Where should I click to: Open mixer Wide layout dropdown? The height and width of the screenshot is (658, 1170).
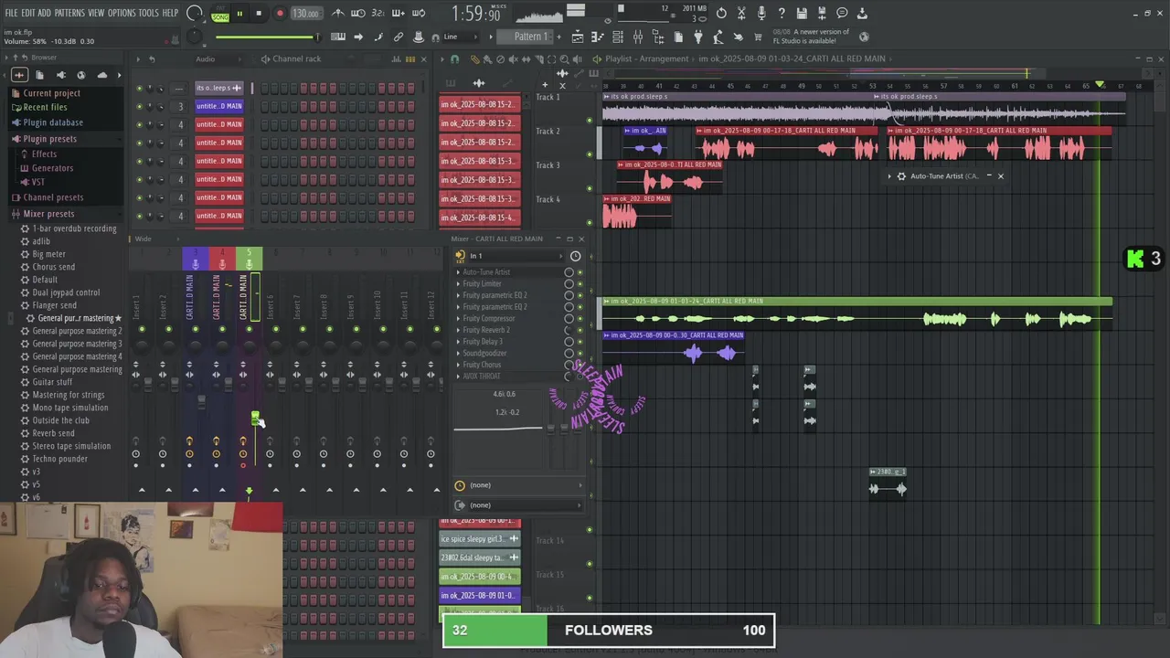tap(144, 239)
